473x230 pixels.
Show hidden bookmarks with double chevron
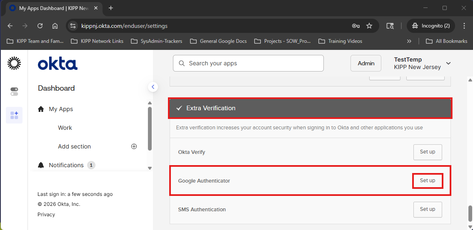point(409,41)
